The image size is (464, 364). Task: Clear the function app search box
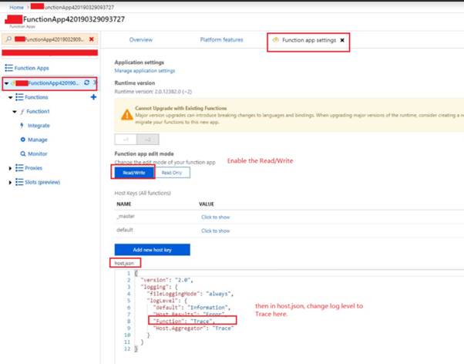92,39
